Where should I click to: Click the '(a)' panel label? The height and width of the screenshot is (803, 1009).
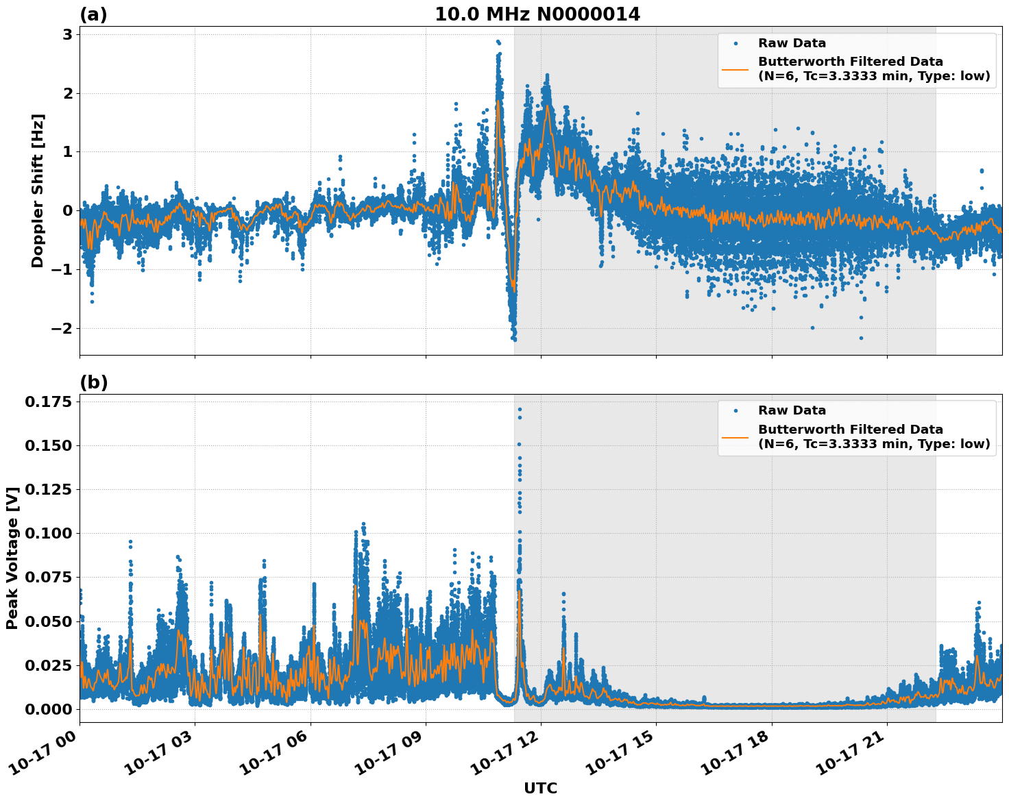(x=93, y=14)
